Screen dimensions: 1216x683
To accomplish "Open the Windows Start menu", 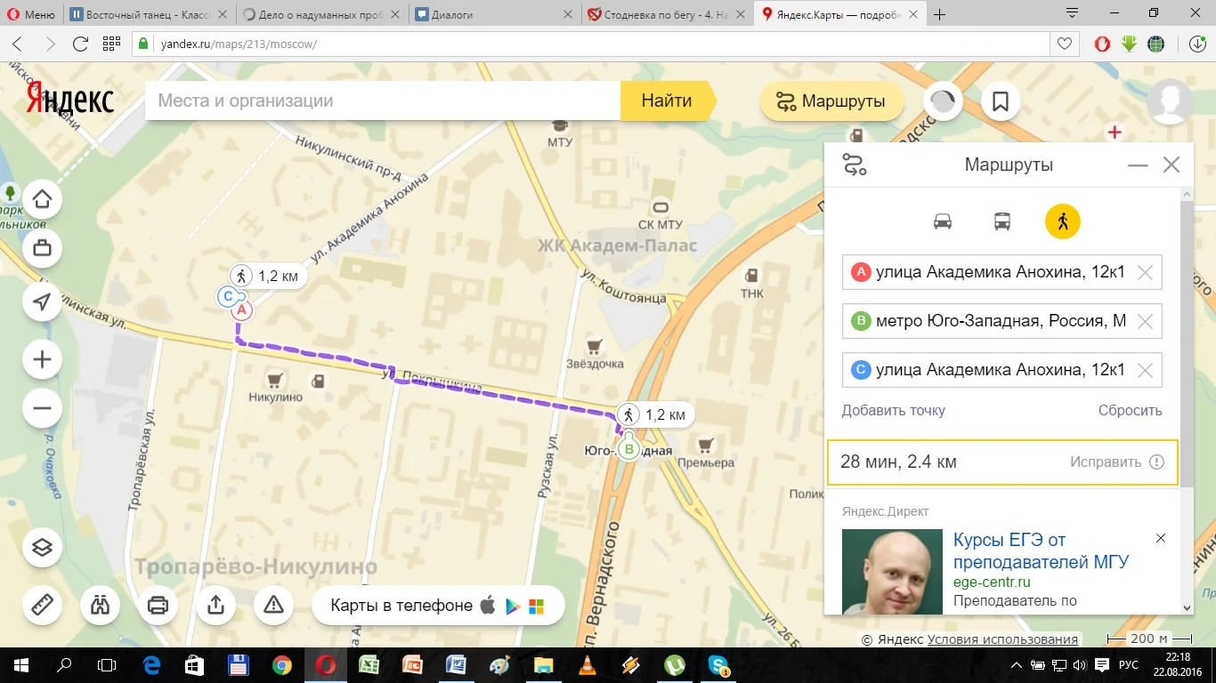I will tap(21, 665).
